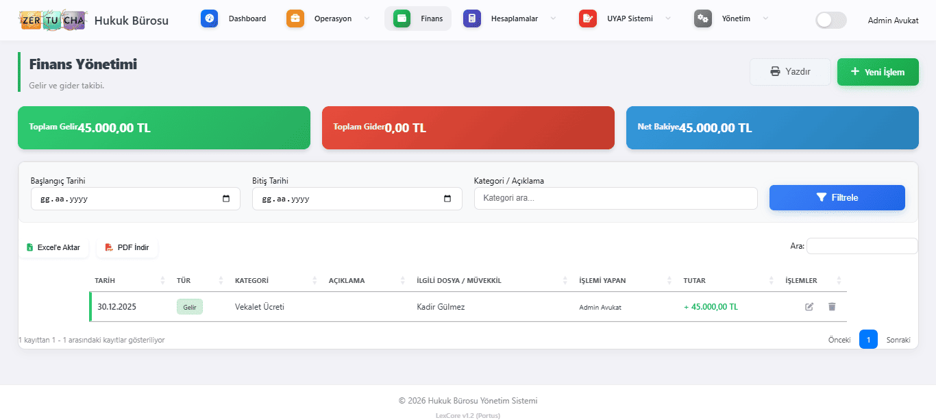Click the Vekalet Ücreti category cell

260,307
